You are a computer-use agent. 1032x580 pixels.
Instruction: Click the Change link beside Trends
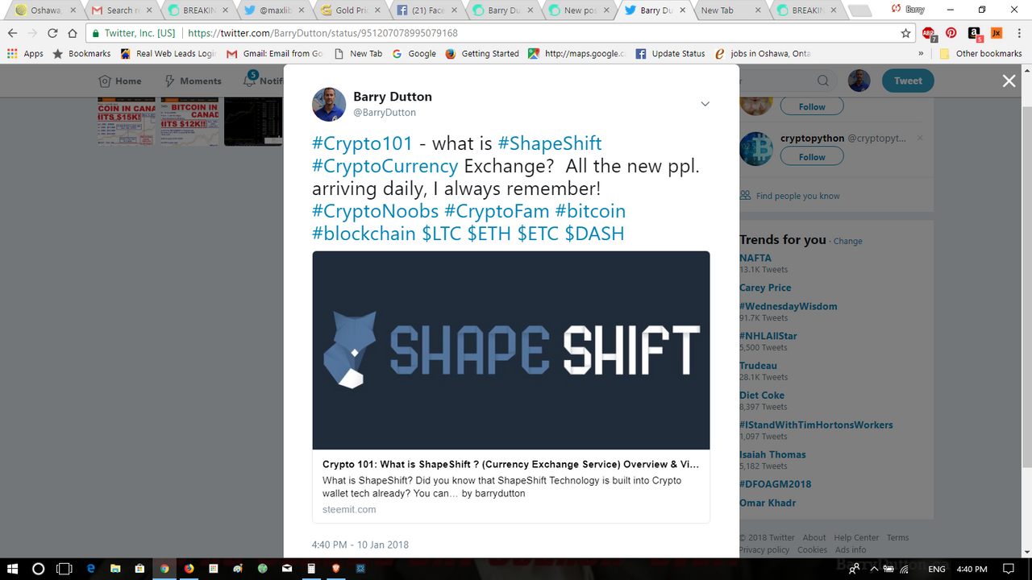[x=847, y=241]
